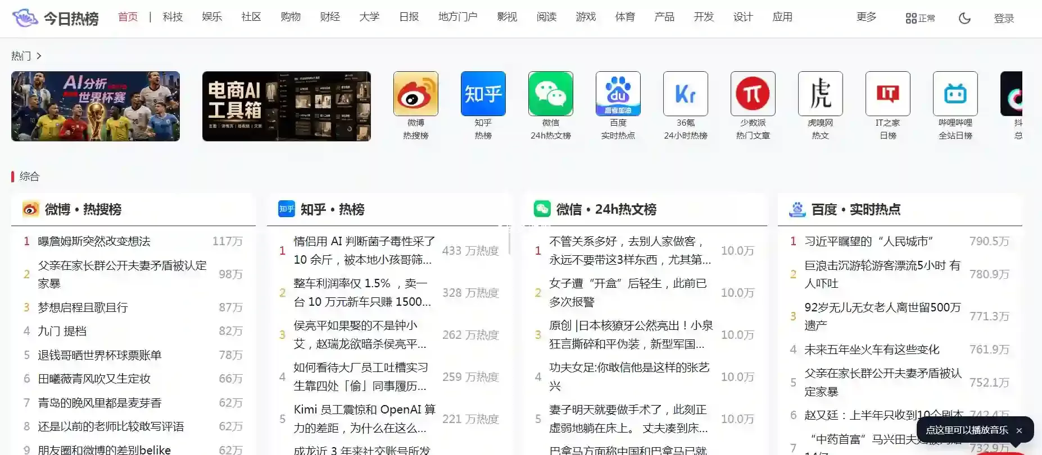1042x455 pixels.
Task: Open 退钱哥晒世界杯球票账单 topic
Action: click(x=99, y=355)
